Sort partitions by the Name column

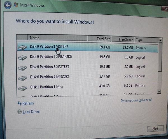pyautogui.click(x=57, y=38)
